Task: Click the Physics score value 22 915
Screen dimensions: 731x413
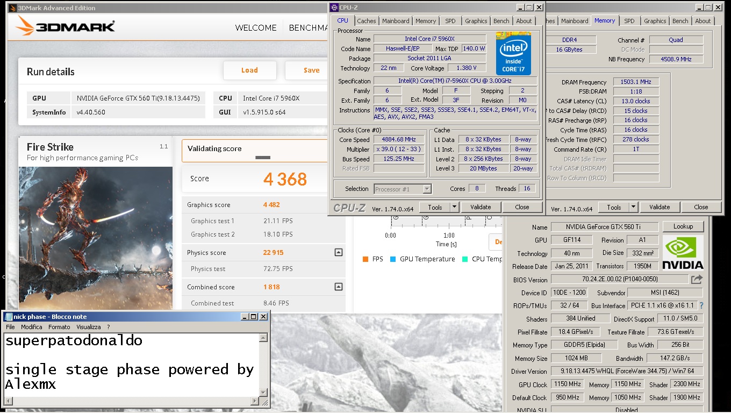Action: coord(273,253)
